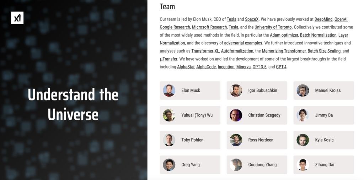Viewport: 364px width, 180px height.
Task: Open Zihang Dai's team card
Action: pos(323,165)
